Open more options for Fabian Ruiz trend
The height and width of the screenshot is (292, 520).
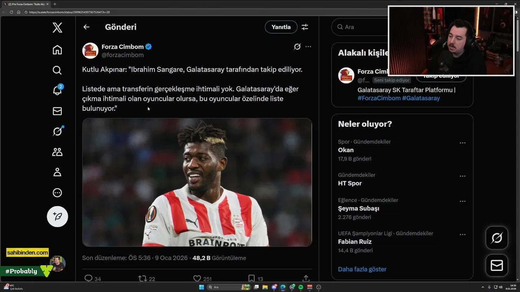pos(462,234)
